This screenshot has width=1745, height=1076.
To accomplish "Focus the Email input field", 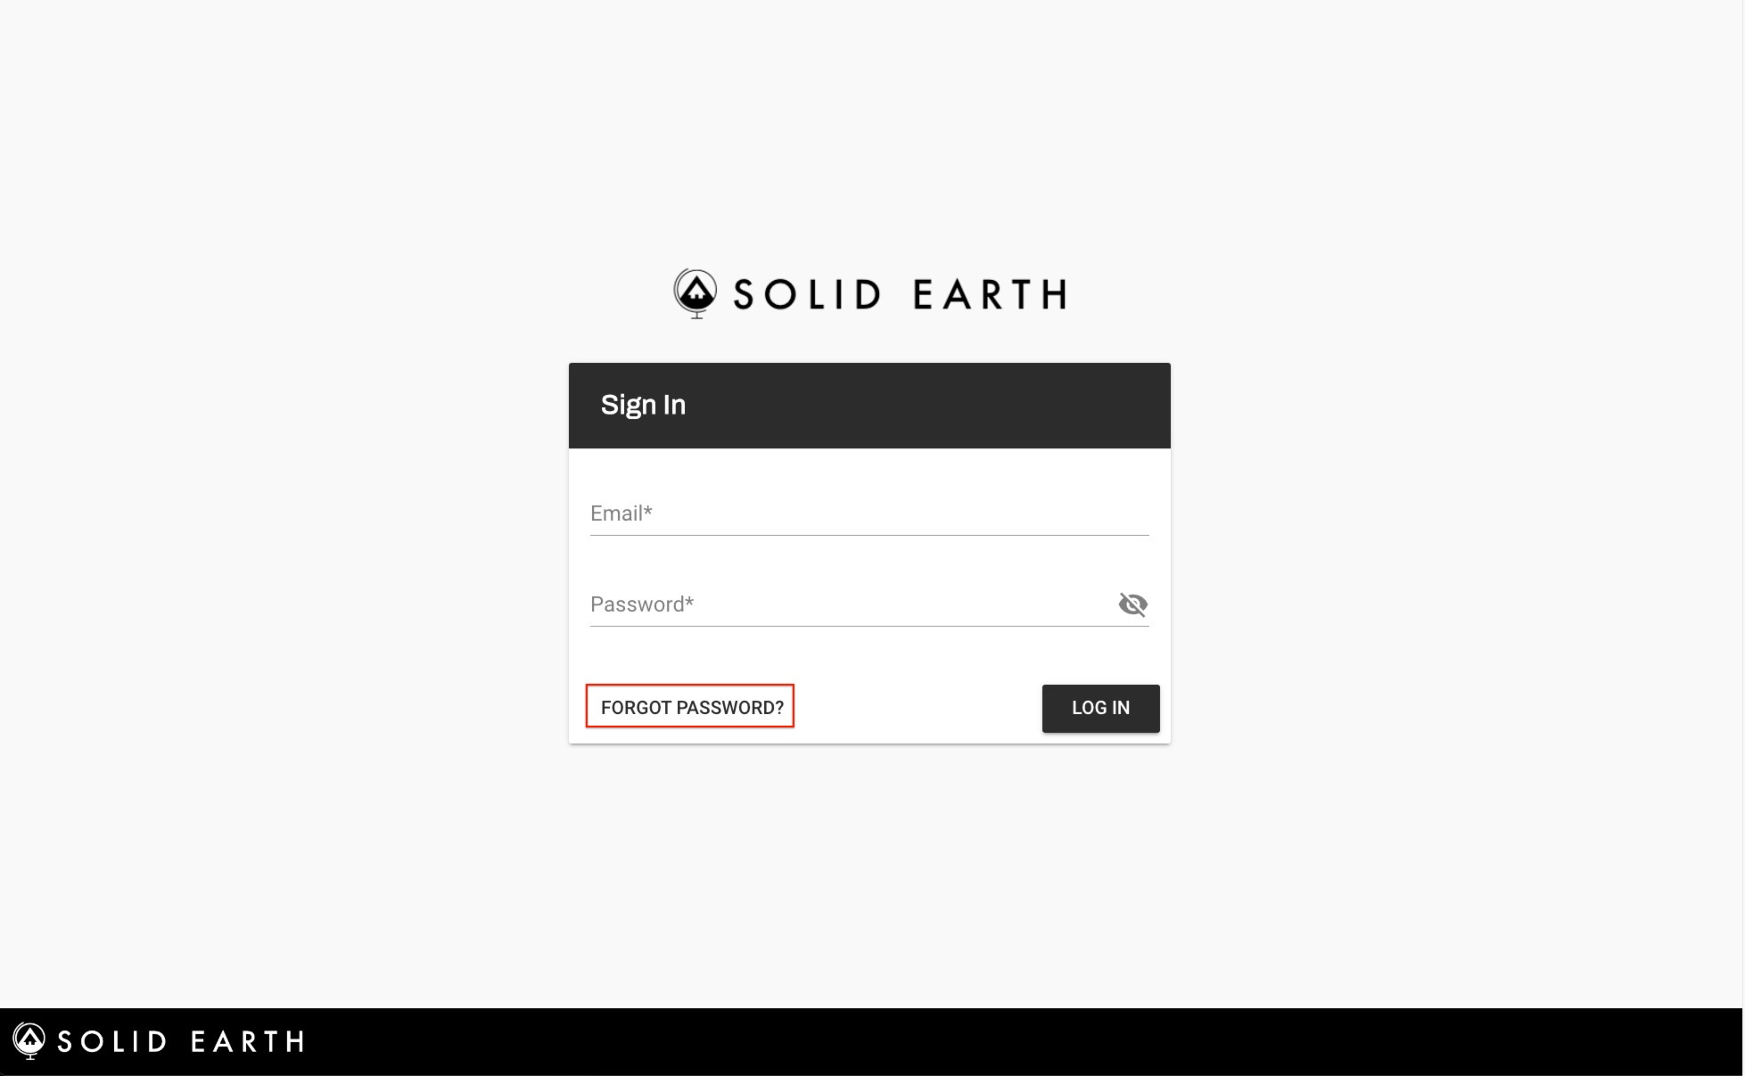I will tap(869, 513).
